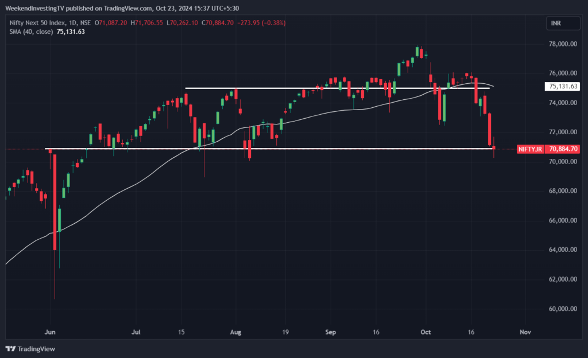Viewport: 588px width, 358px height.
Task: Click the NIFTYJR red tag on the price axis
Action: pyautogui.click(x=530, y=149)
